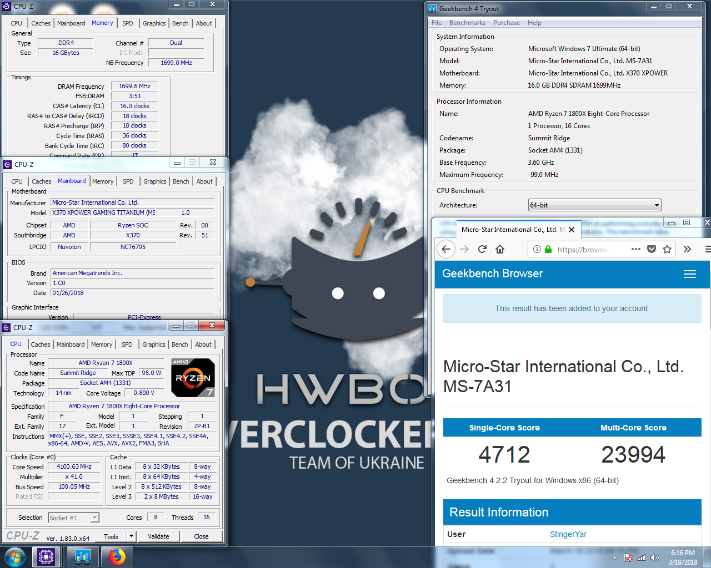
Task: Click the Core Speed value 4100.63 MHz
Action: tap(74, 467)
